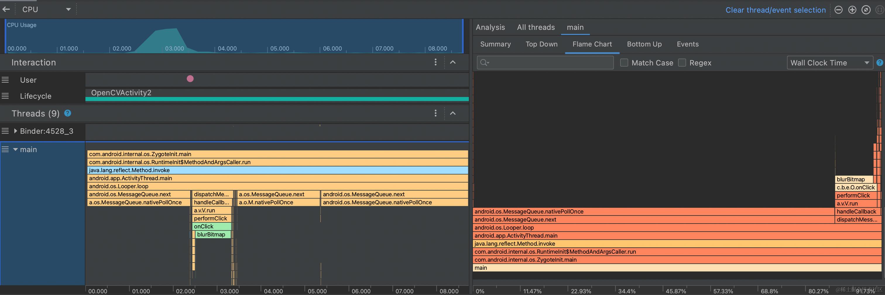Grab the reorder handle of the Lifecycle row
This screenshot has height=295, width=885.
[x=5, y=96]
